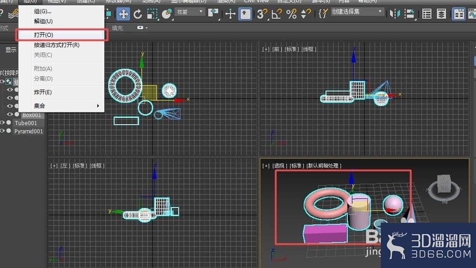Toggle Keyboard Shortcut Override button
This screenshot has width=476, height=268.
(245, 14)
